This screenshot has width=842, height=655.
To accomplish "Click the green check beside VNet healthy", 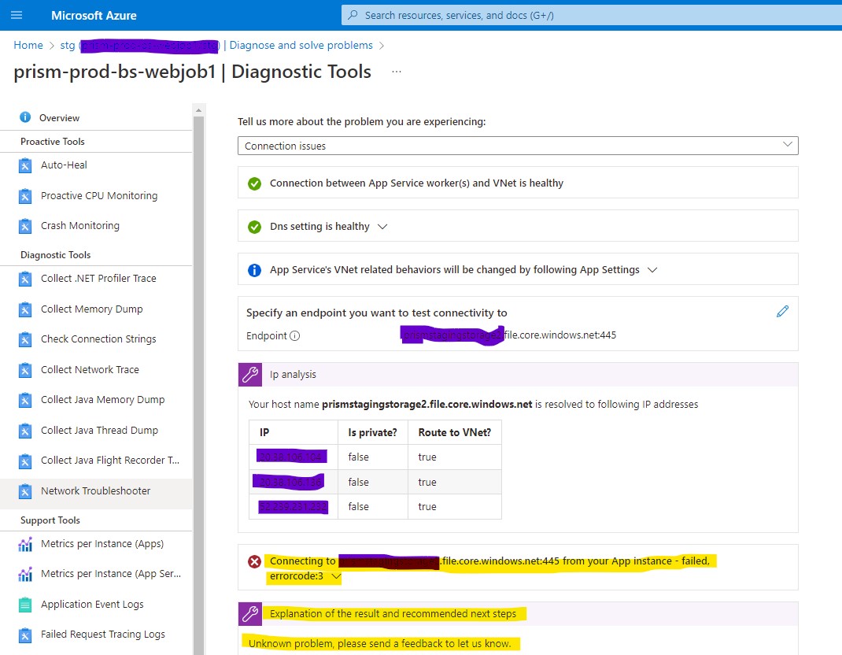I will [254, 183].
